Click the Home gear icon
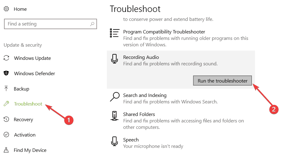This screenshot has width=287, height=154. [6, 9]
